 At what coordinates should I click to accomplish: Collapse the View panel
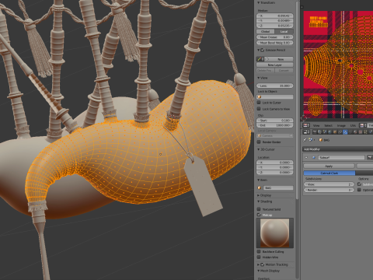point(258,78)
